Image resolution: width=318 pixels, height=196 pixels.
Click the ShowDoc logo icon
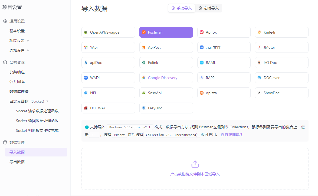(x=259, y=93)
